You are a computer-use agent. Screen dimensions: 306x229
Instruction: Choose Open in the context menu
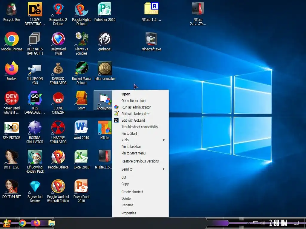pos(140,94)
